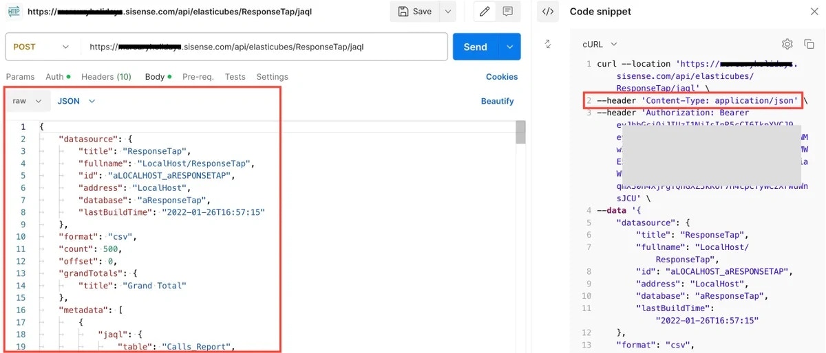Click the "address": "LocalHost" line in body
The width and height of the screenshot is (826, 353).
[x=134, y=187]
